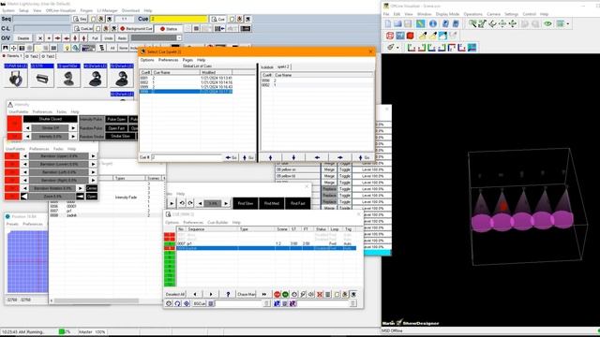Viewport: 600px width, 337px height.
Task: Click the question mark icon in Cuelist window
Action: [x=228, y=294]
